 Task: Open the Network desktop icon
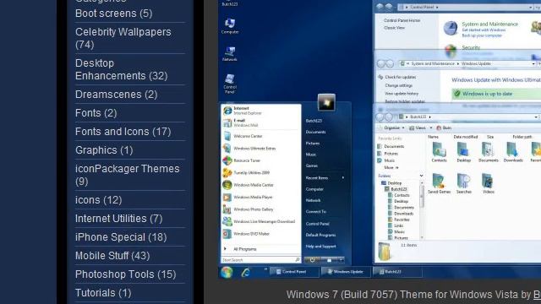[230, 54]
